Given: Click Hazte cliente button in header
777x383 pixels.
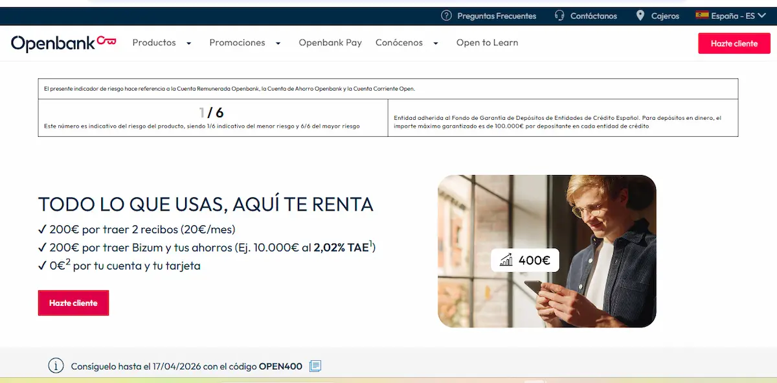Looking at the screenshot, I should [x=734, y=43].
